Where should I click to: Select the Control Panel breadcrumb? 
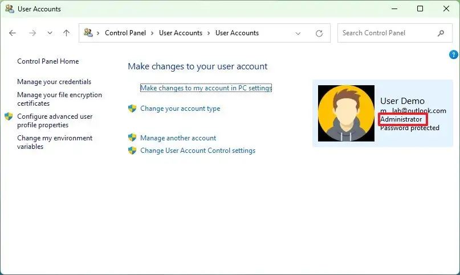125,33
